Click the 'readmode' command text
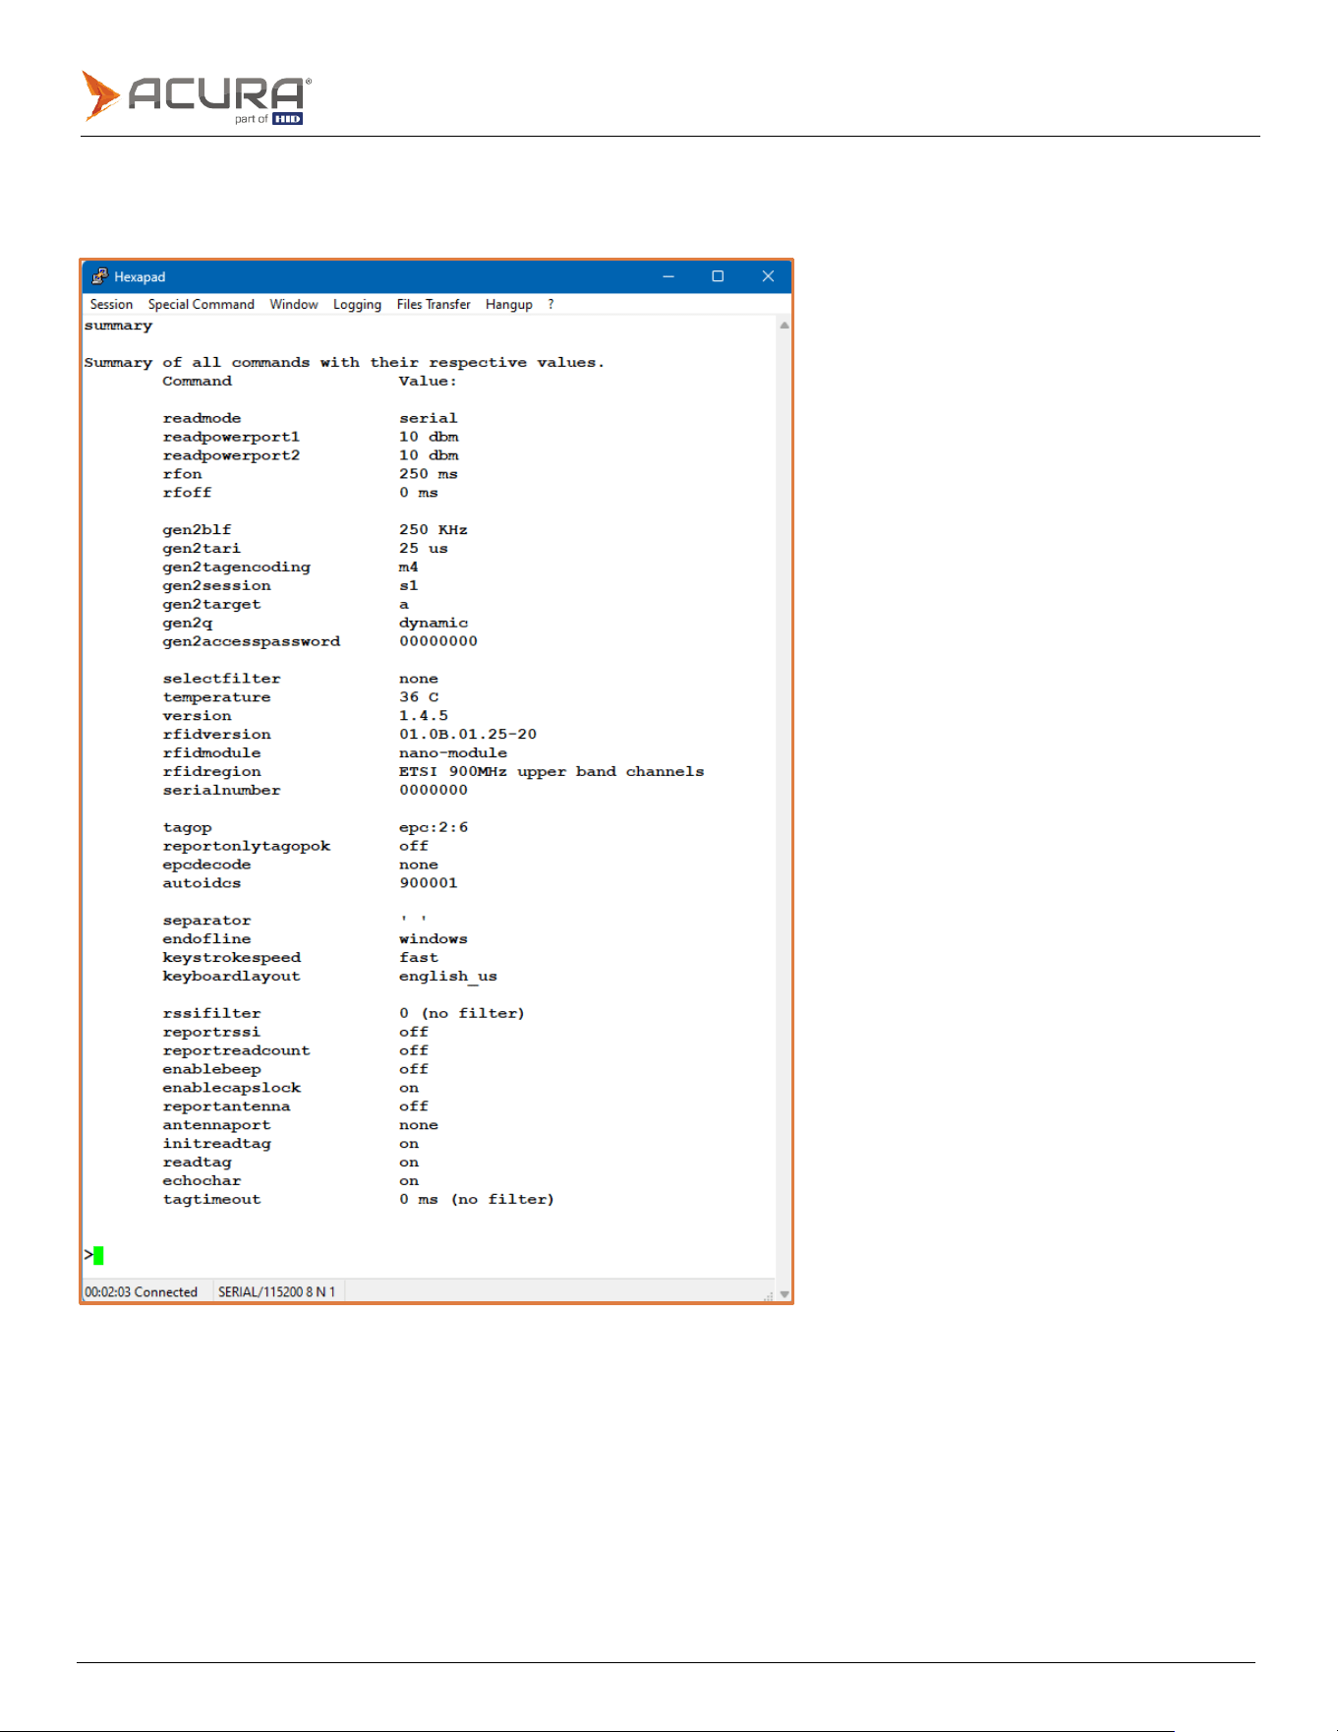This screenshot has width=1338, height=1732. tap(202, 419)
